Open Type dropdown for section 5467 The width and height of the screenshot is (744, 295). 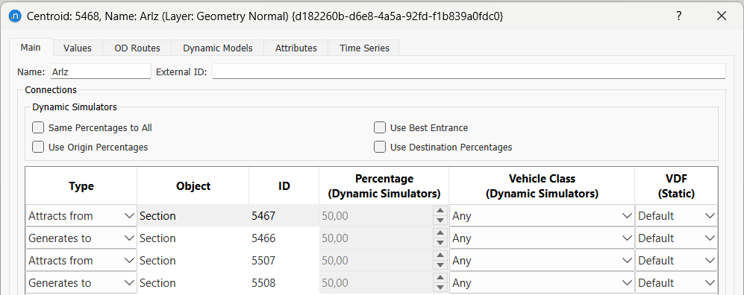pyautogui.click(x=81, y=216)
